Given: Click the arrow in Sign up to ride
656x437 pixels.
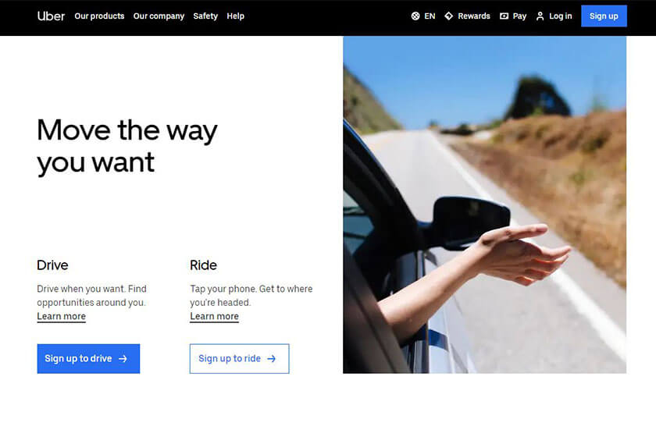Looking at the screenshot, I should [x=272, y=359].
